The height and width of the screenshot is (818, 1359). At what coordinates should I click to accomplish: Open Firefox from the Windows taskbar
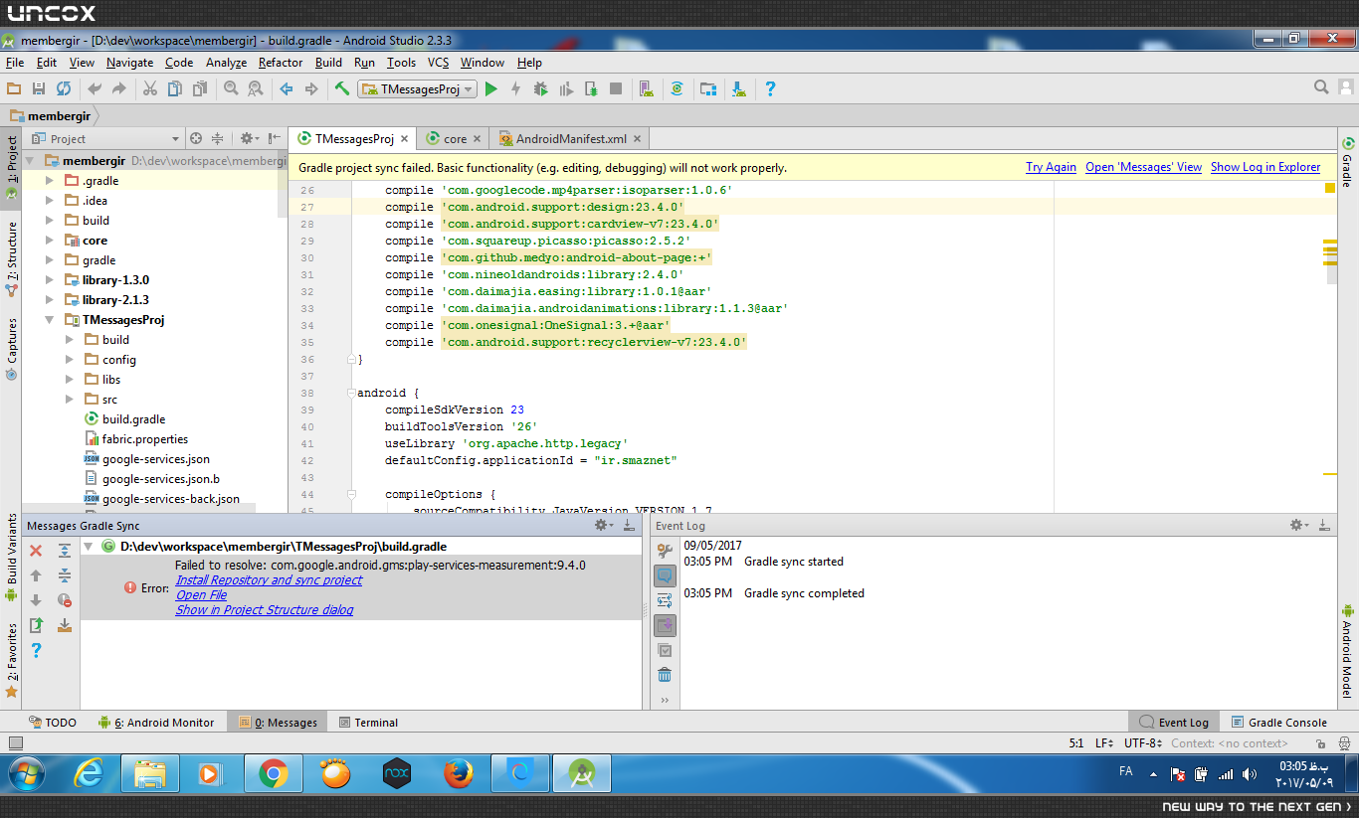[459, 773]
